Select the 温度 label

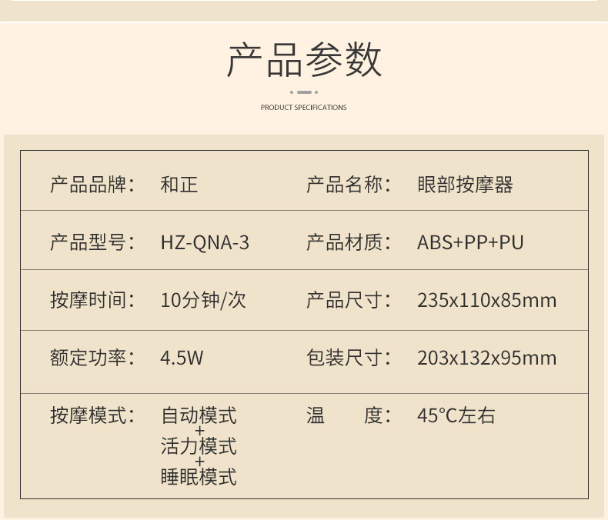[x=349, y=415]
